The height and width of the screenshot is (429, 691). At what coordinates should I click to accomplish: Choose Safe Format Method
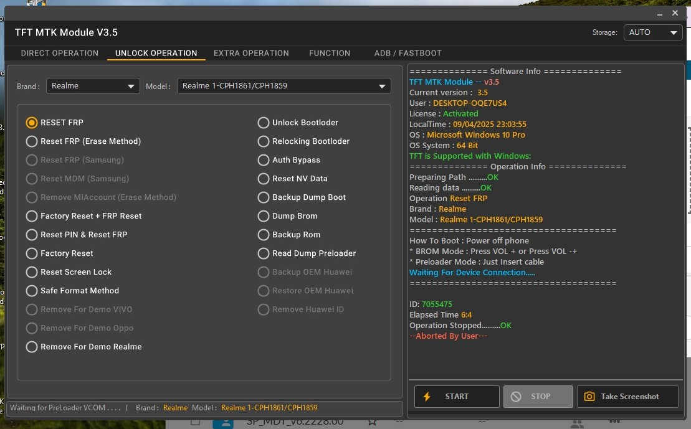click(31, 291)
